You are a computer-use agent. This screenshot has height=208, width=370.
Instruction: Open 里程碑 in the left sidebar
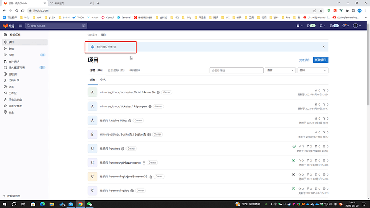coord(25,74)
